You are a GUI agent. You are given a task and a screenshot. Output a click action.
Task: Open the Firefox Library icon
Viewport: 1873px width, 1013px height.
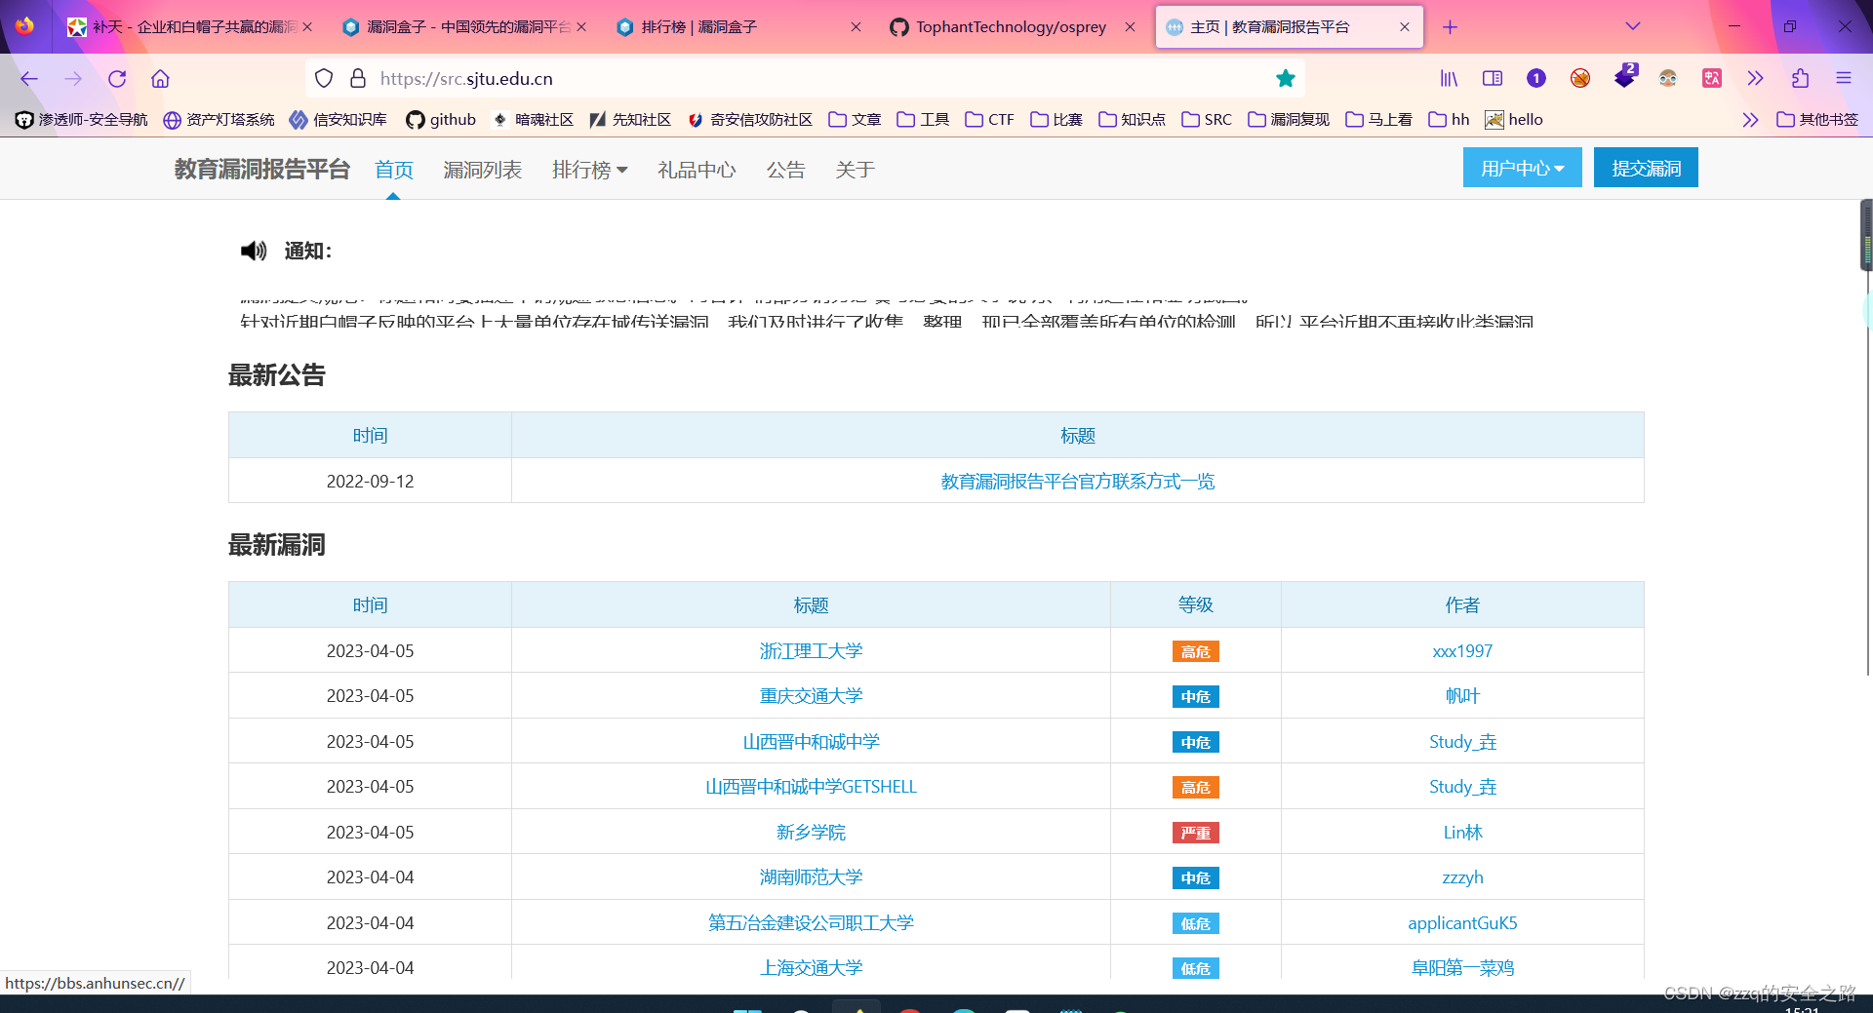(1450, 78)
